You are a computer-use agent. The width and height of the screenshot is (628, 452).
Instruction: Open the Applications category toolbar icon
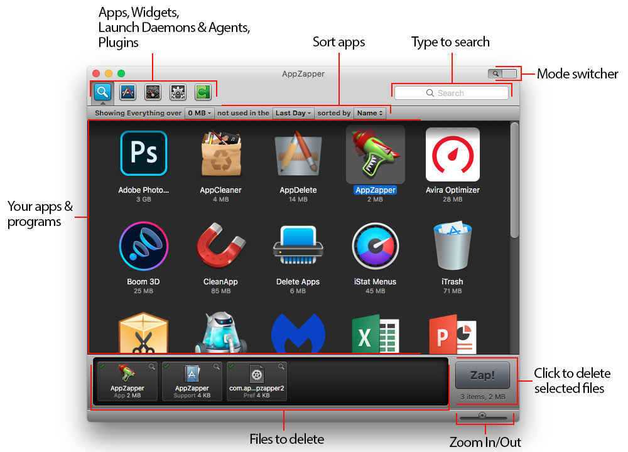point(127,92)
